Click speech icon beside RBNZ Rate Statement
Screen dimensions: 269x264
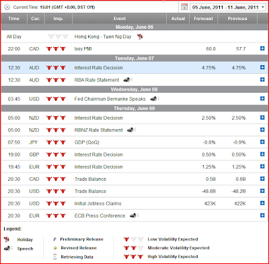[132, 130]
